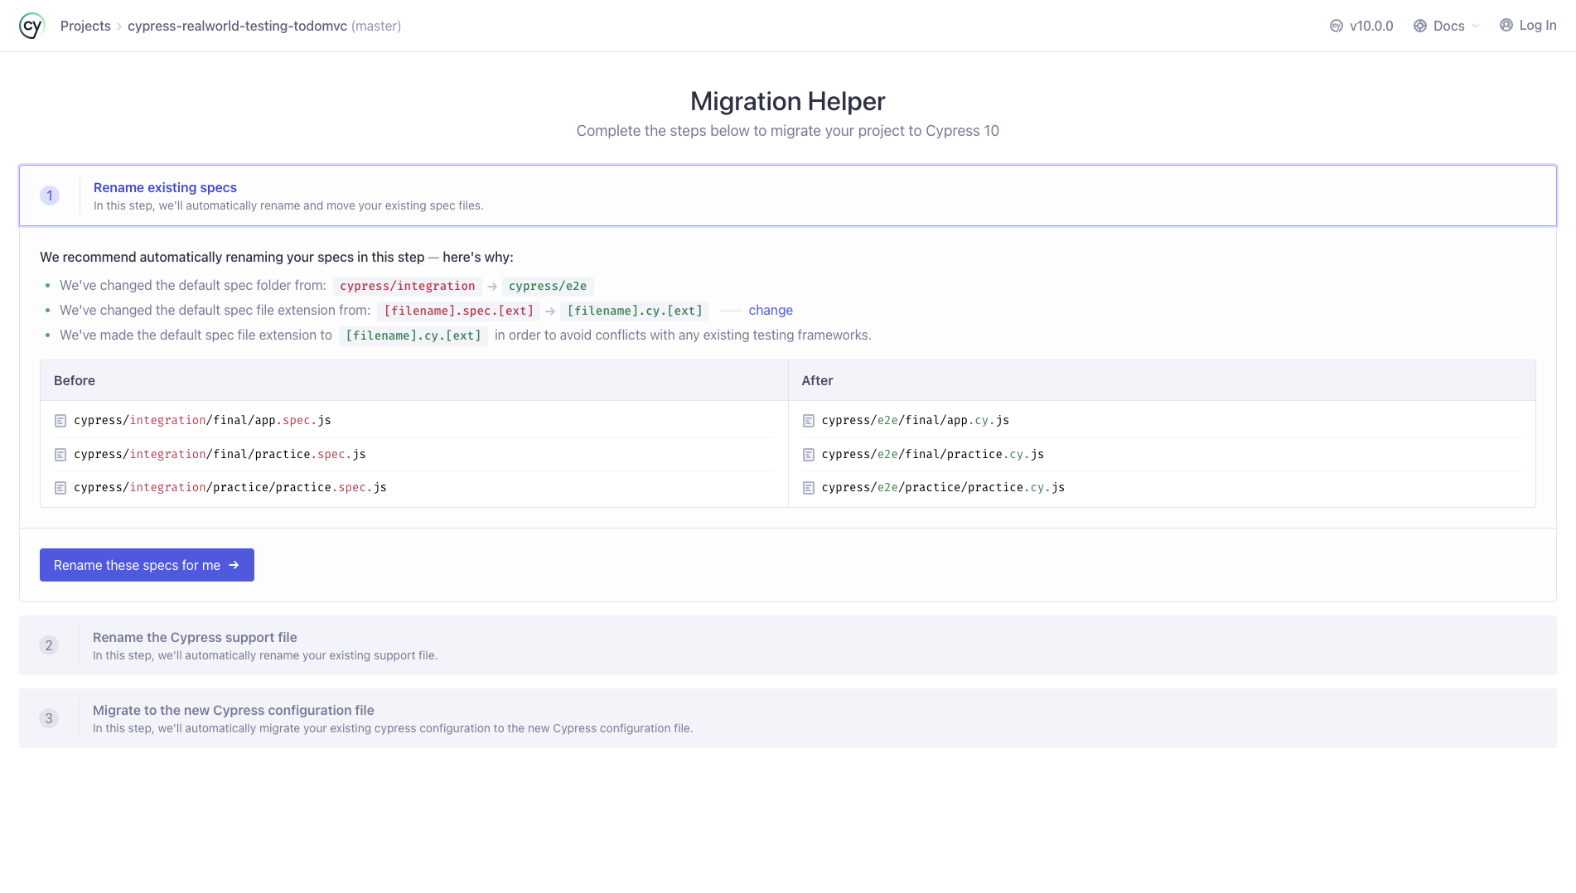Open the v10.0.0 version link
The image size is (1576, 893).
1361,26
